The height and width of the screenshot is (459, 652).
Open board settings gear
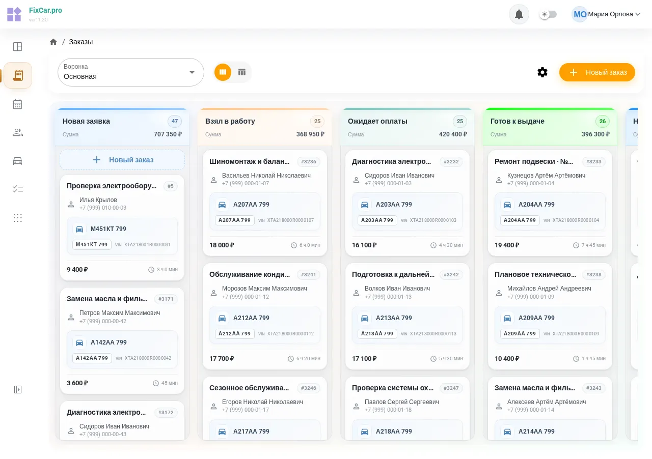pyautogui.click(x=542, y=72)
